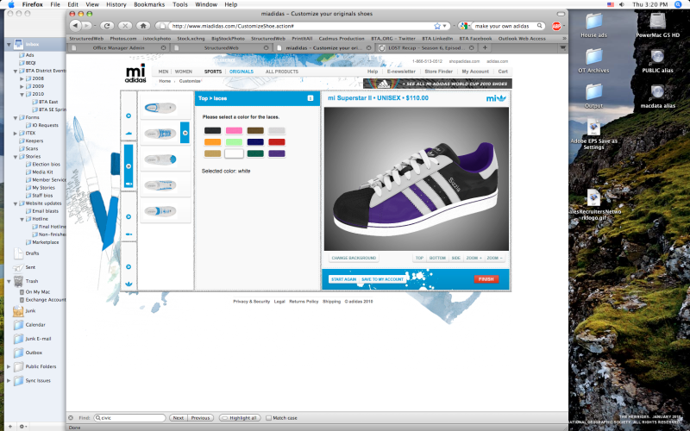This screenshot has height=431, width=690.
Task: Click ZOOM + on shoe preview
Action: [474, 258]
